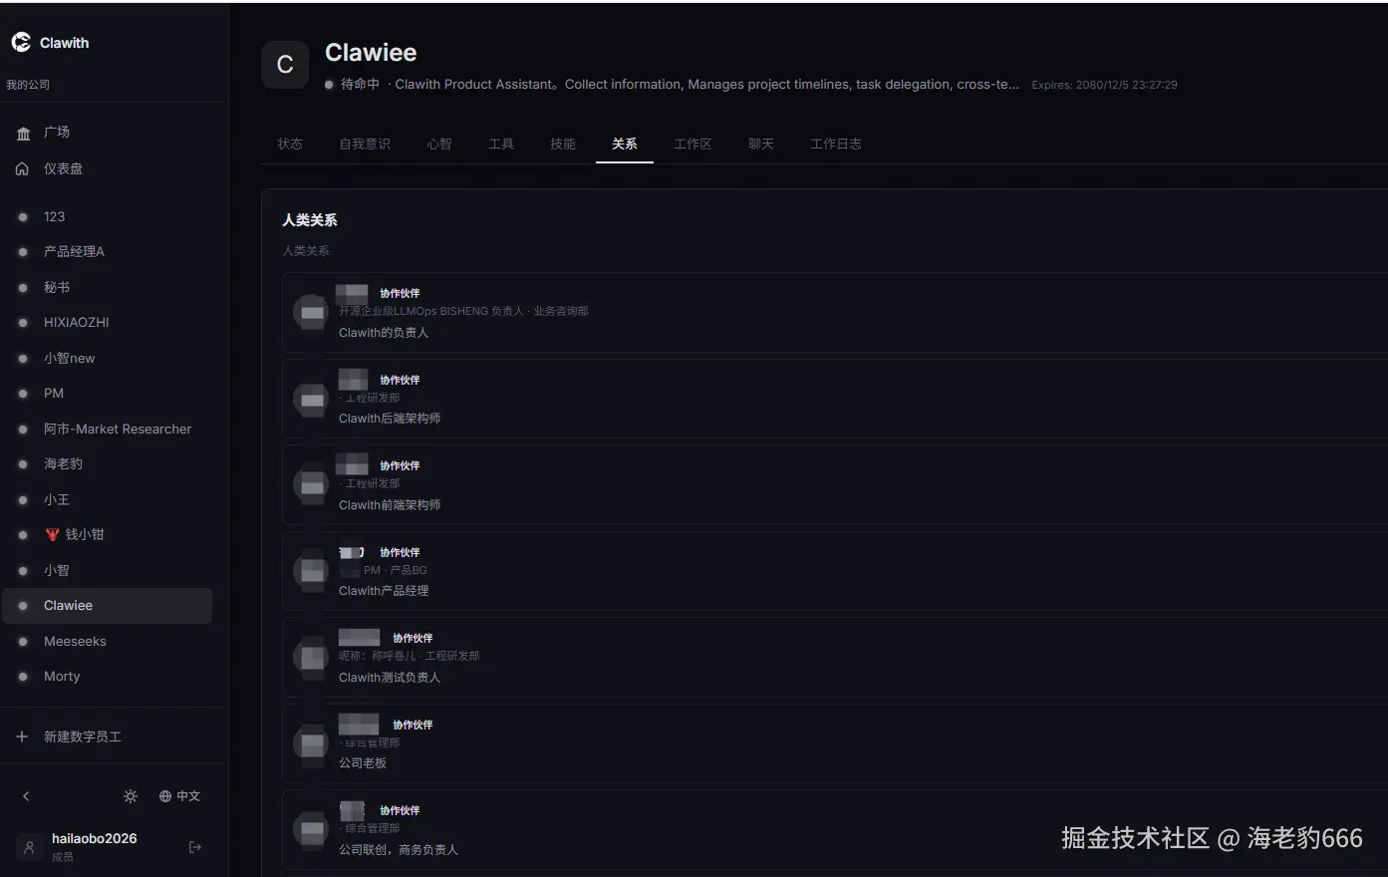Select agent 秘书 in sidebar
This screenshot has height=877, width=1388.
click(107, 287)
